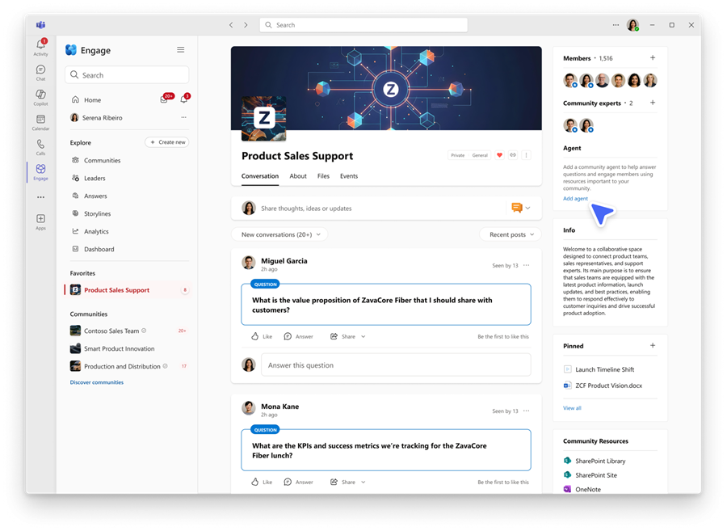
Task: Open Copilot from the sidebar
Action: [40, 95]
